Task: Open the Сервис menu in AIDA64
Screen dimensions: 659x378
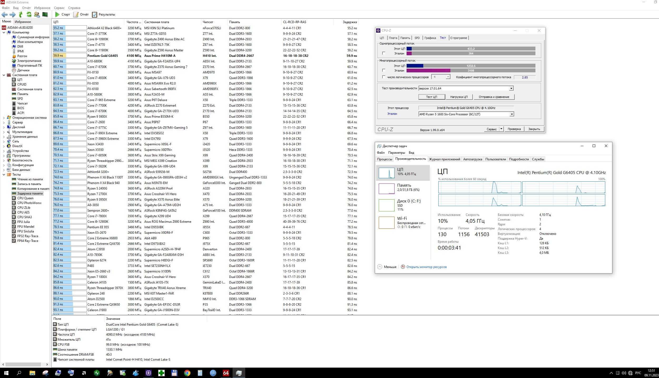Action: point(59,8)
